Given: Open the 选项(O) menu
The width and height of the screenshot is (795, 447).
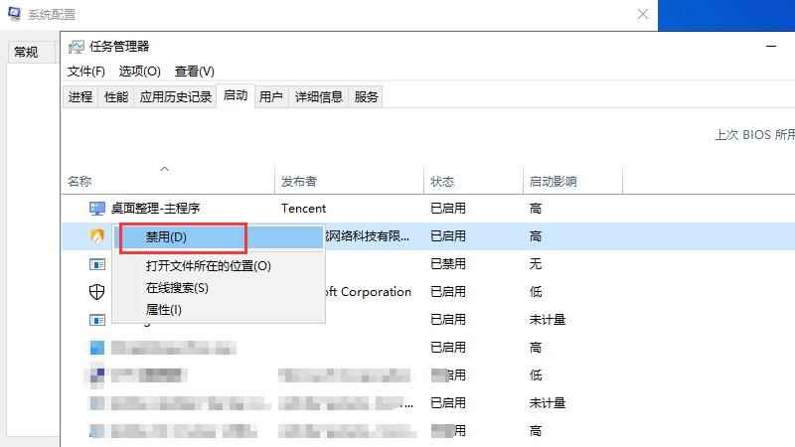Looking at the screenshot, I should point(139,72).
